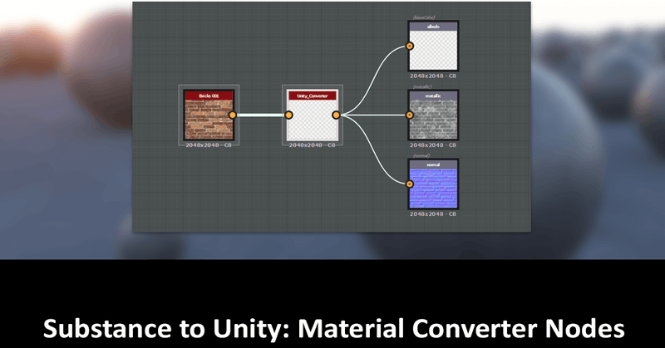
Task: Click the albedo node title label
Action: pyautogui.click(x=433, y=27)
